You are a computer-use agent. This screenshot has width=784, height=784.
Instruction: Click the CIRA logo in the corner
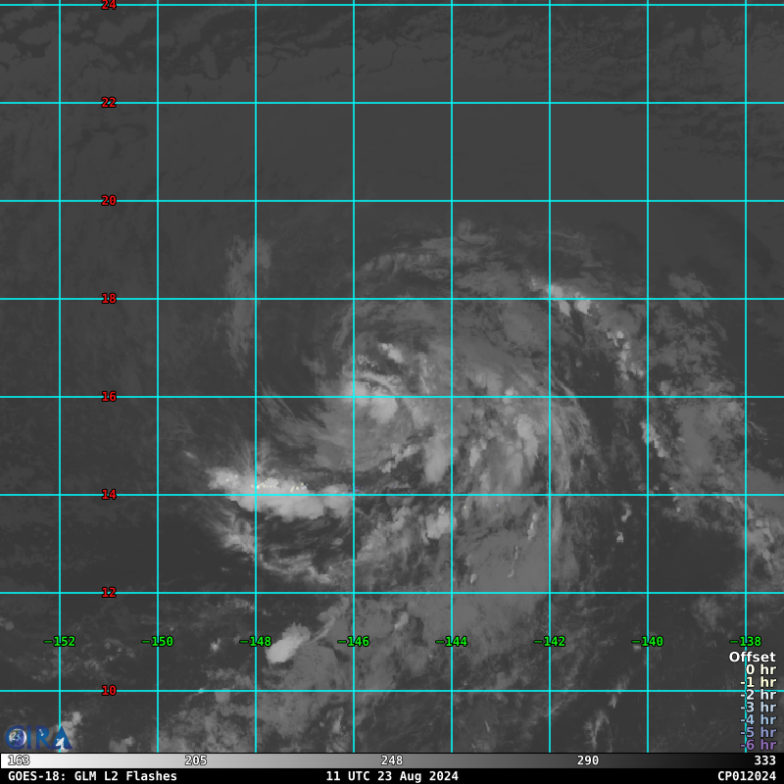pyautogui.click(x=37, y=736)
